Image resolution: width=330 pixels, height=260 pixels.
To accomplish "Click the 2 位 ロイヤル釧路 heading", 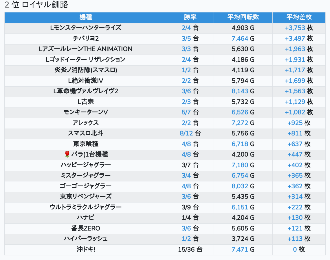I will click(36, 5).
